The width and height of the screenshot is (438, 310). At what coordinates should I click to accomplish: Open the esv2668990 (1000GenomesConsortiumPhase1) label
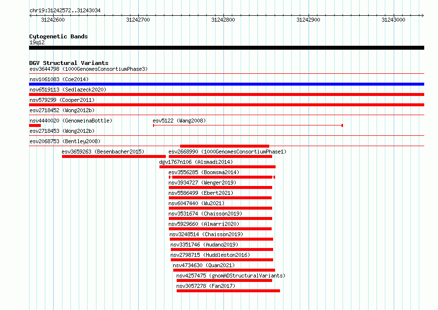click(227, 152)
